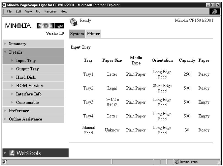Click the 30 capacity value
Screen dimensions: 223x166
point(187,130)
